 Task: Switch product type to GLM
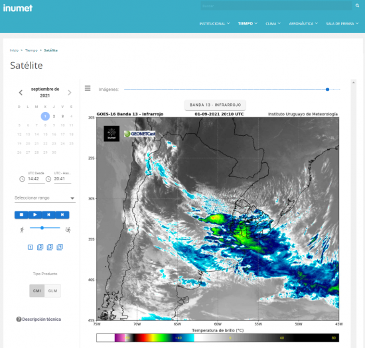(52, 291)
